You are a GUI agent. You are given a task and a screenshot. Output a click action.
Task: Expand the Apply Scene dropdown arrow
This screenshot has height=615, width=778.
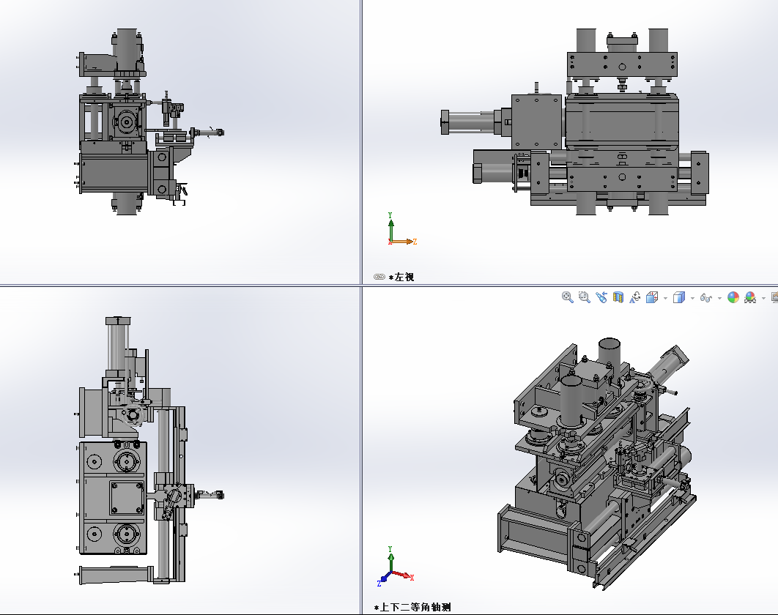coord(763,298)
